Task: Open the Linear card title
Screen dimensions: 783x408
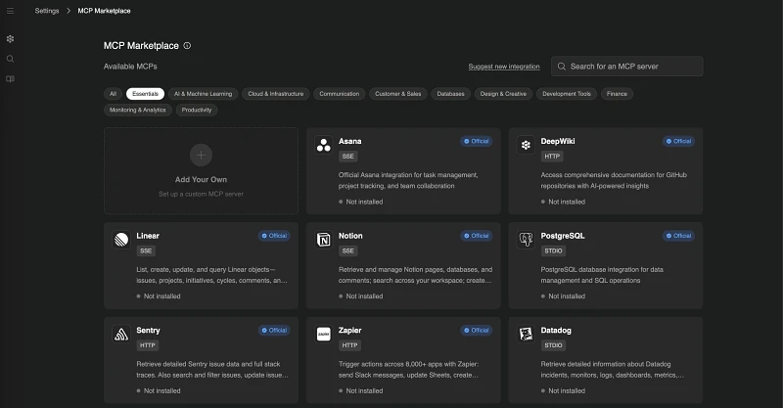Action: pos(148,236)
